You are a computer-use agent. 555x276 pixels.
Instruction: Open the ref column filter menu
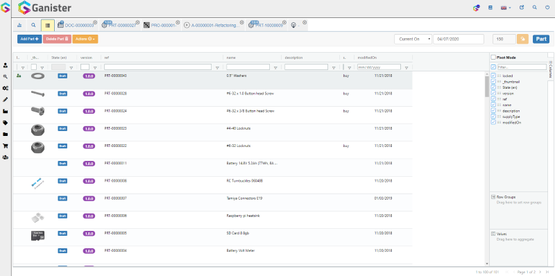point(217,67)
